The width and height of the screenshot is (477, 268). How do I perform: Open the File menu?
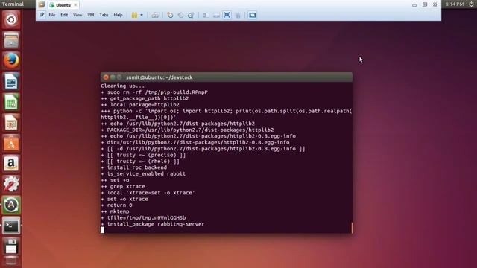coord(52,15)
